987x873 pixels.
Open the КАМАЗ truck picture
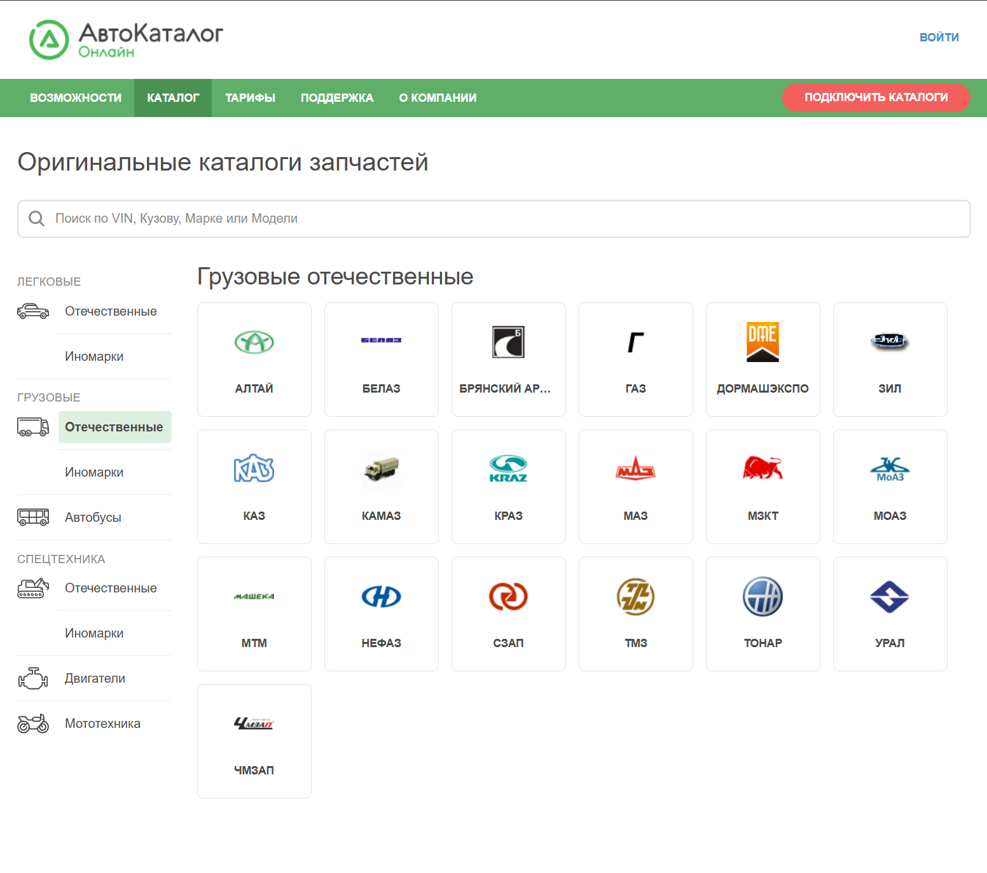(x=382, y=470)
